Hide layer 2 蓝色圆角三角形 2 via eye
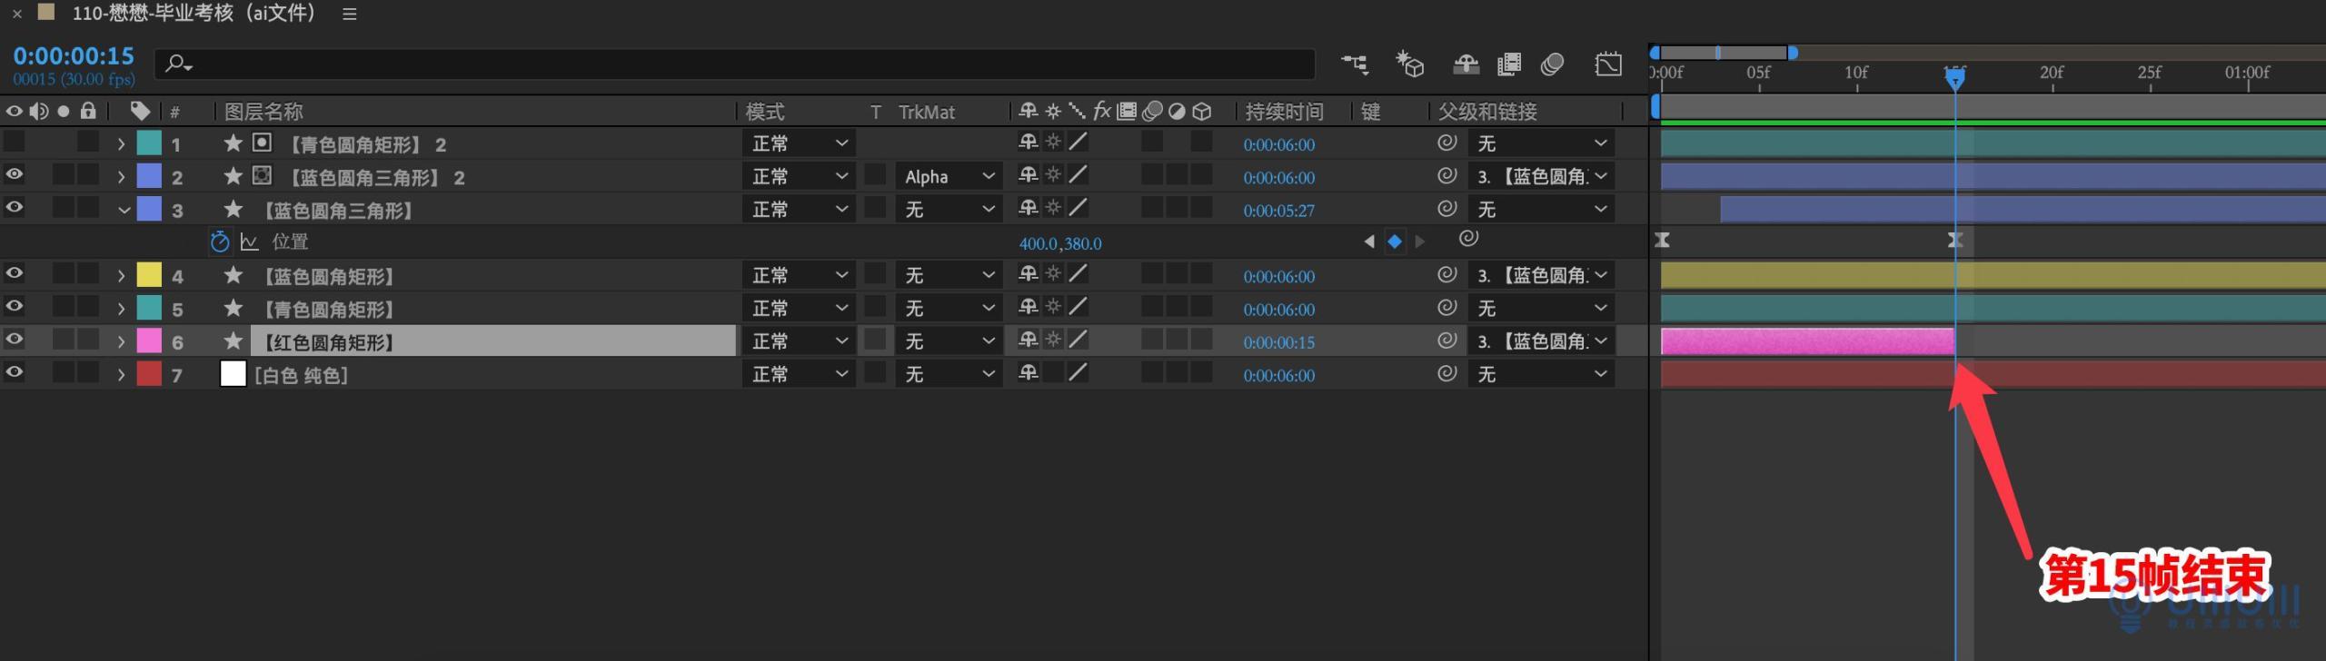The width and height of the screenshot is (2326, 661). coord(15,174)
